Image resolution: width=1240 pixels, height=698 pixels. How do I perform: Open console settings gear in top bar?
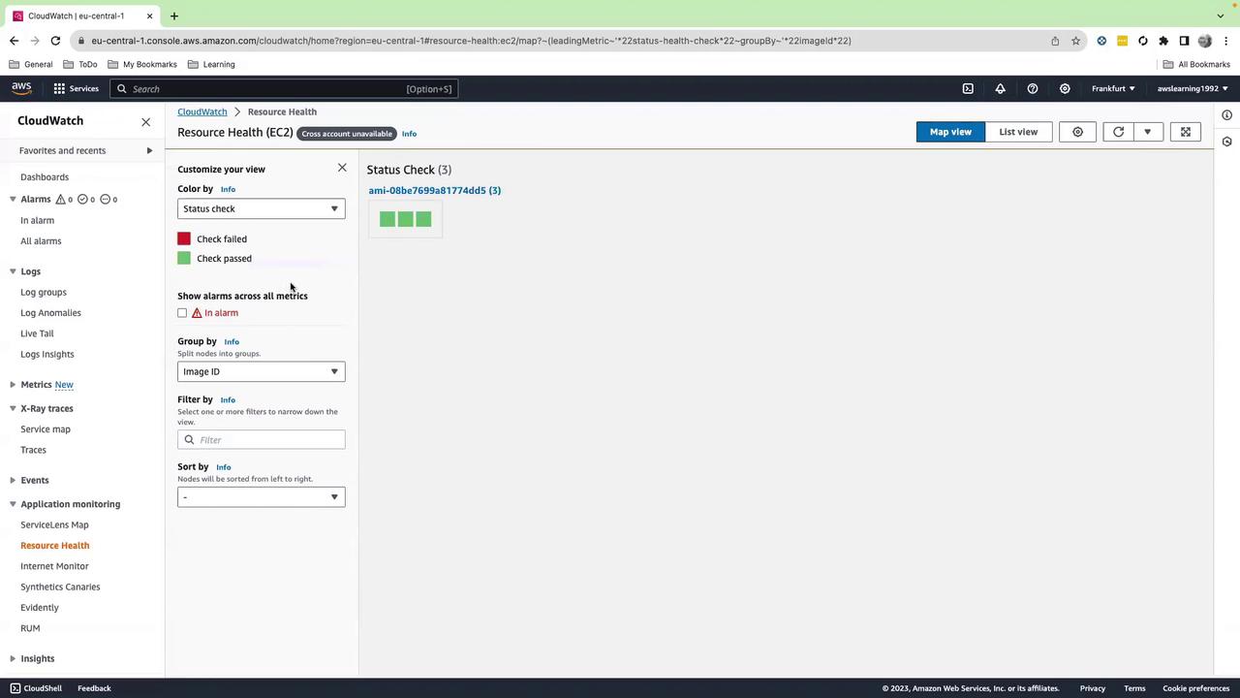(1065, 88)
